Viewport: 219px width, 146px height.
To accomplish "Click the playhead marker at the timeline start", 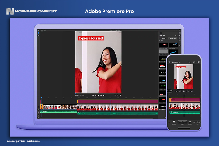I will pyautogui.click(x=41, y=98).
